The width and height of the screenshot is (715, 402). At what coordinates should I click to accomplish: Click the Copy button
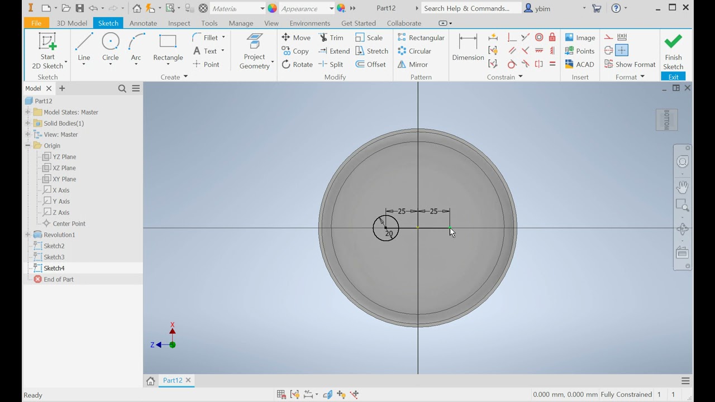coord(295,51)
